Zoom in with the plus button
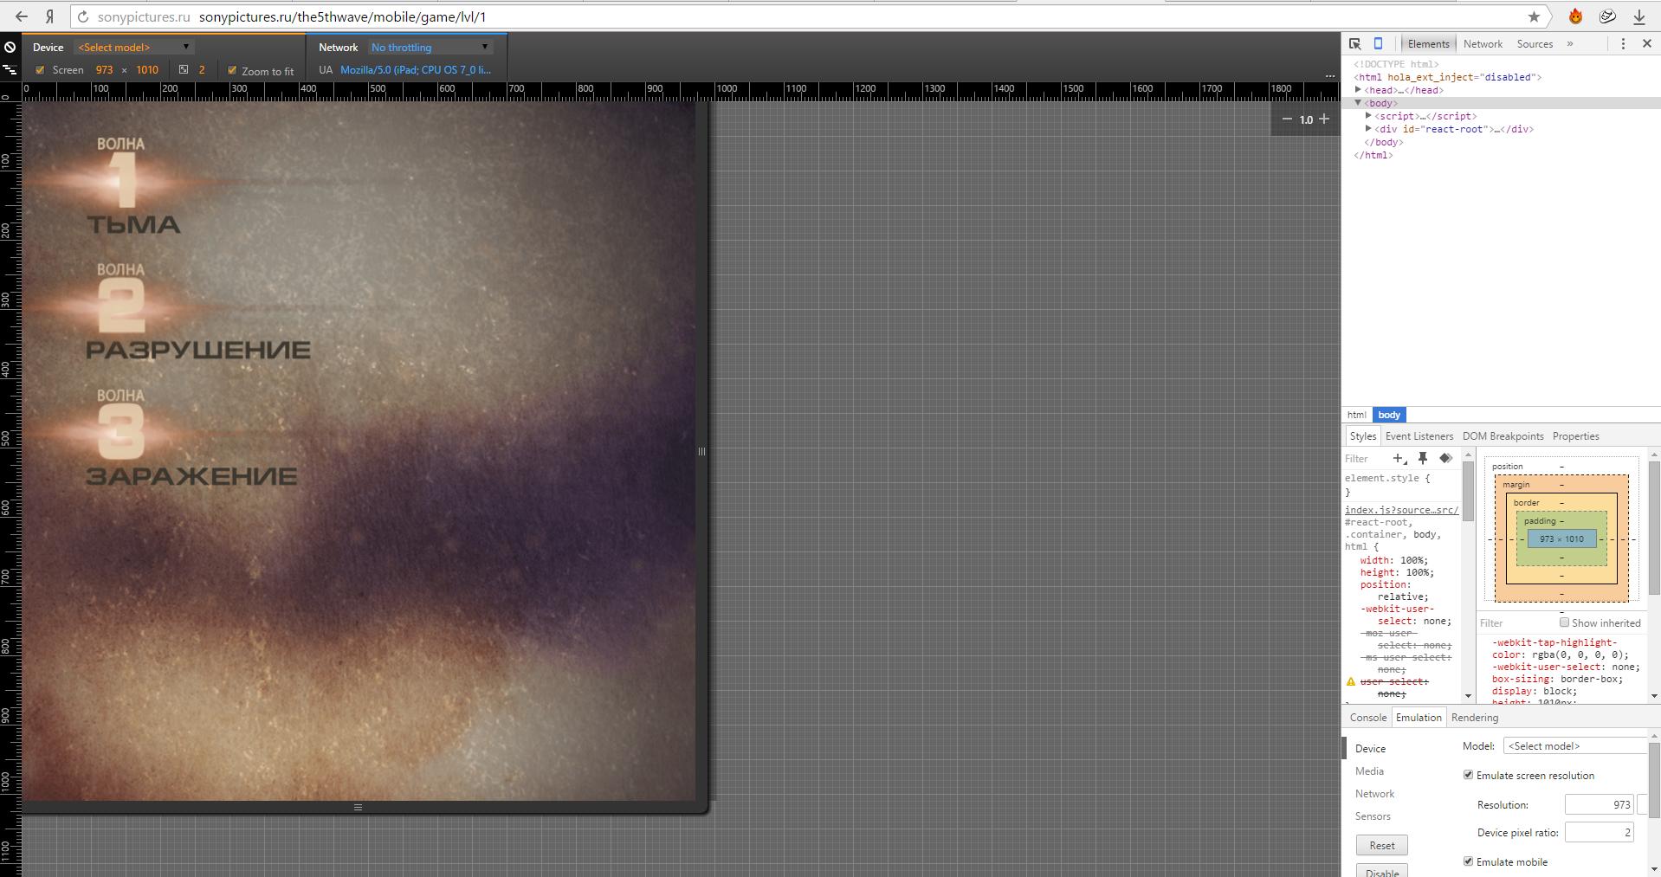 tap(1324, 119)
